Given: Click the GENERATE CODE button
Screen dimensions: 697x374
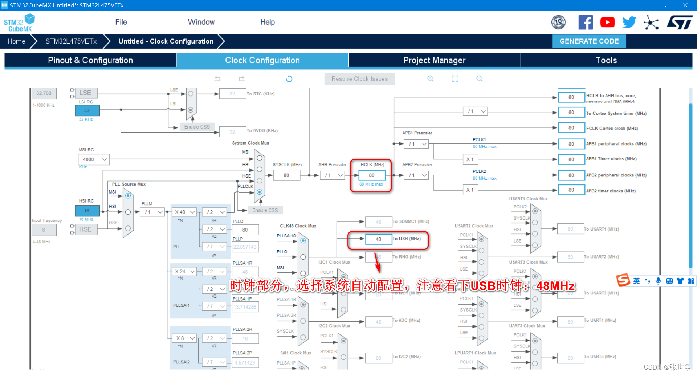Looking at the screenshot, I should tap(589, 41).
